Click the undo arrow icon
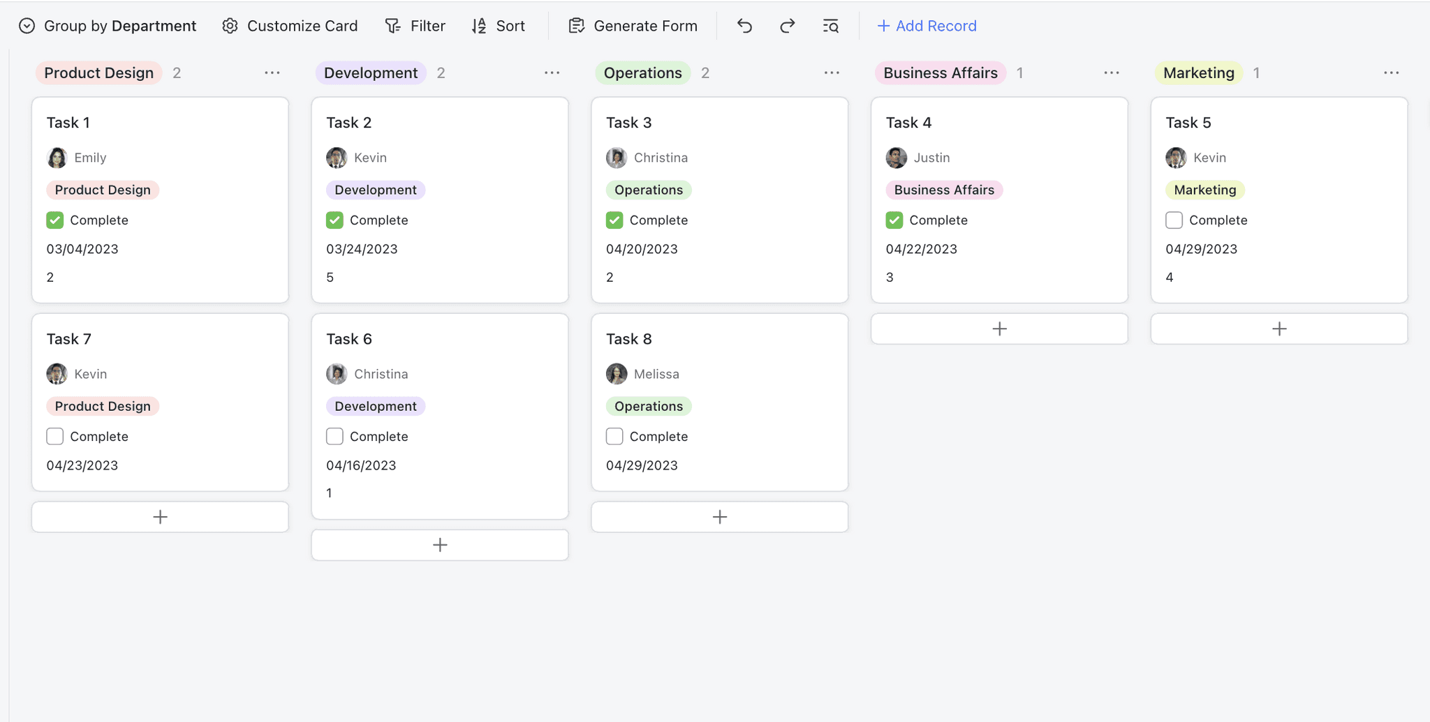Viewport: 1430px width, 722px height. tap(744, 26)
